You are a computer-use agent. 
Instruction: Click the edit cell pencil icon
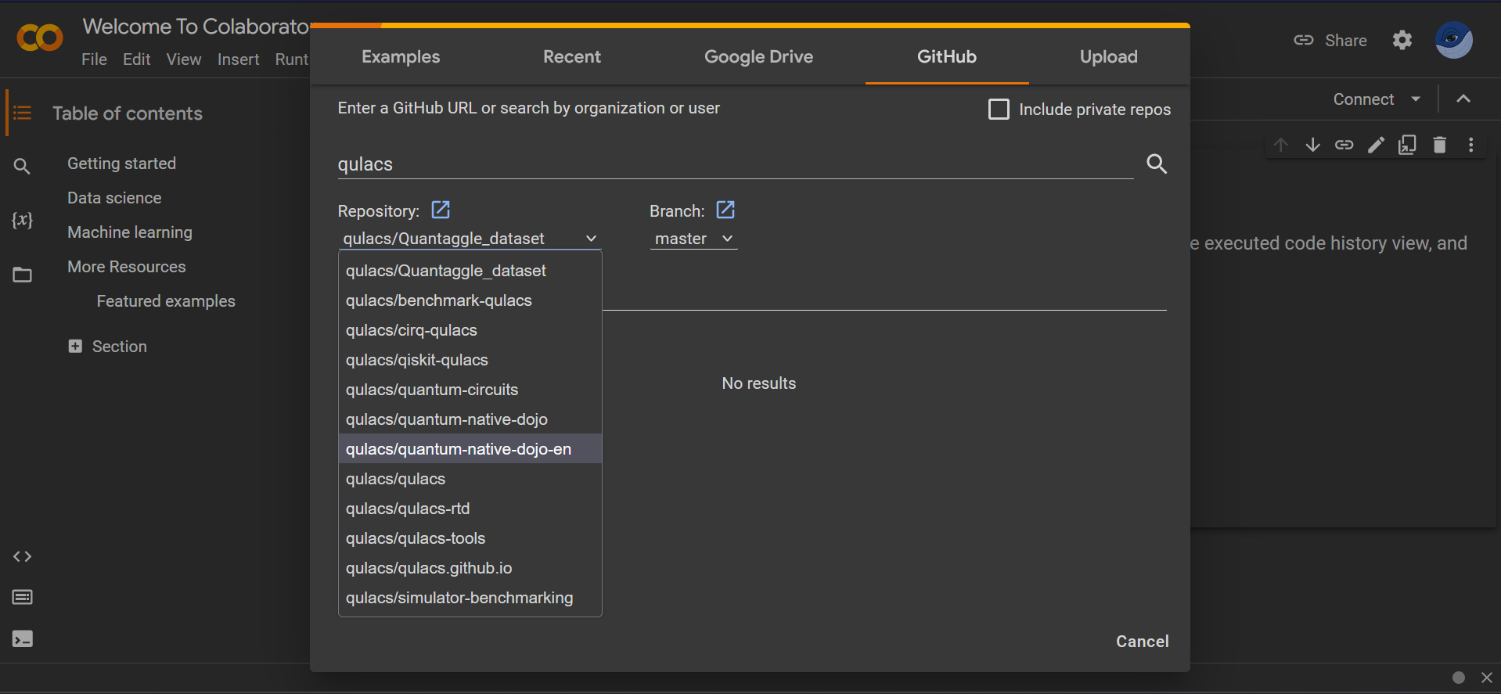click(1376, 145)
